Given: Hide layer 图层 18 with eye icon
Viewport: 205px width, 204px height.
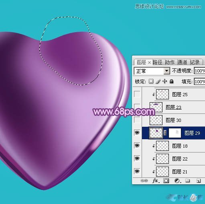Looking at the screenshot, I should (x=137, y=146).
